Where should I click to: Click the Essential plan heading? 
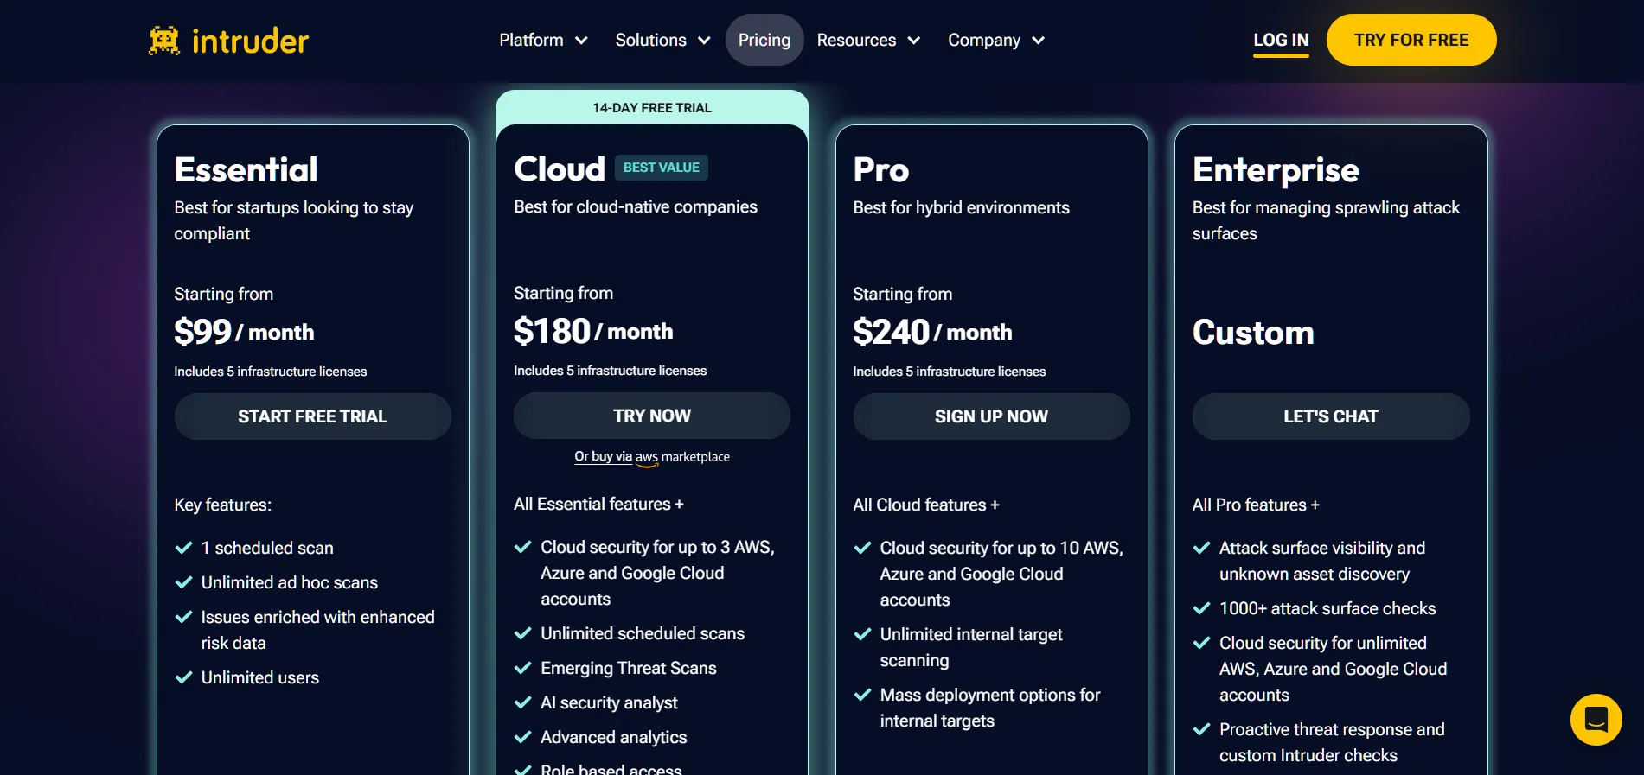(x=246, y=169)
